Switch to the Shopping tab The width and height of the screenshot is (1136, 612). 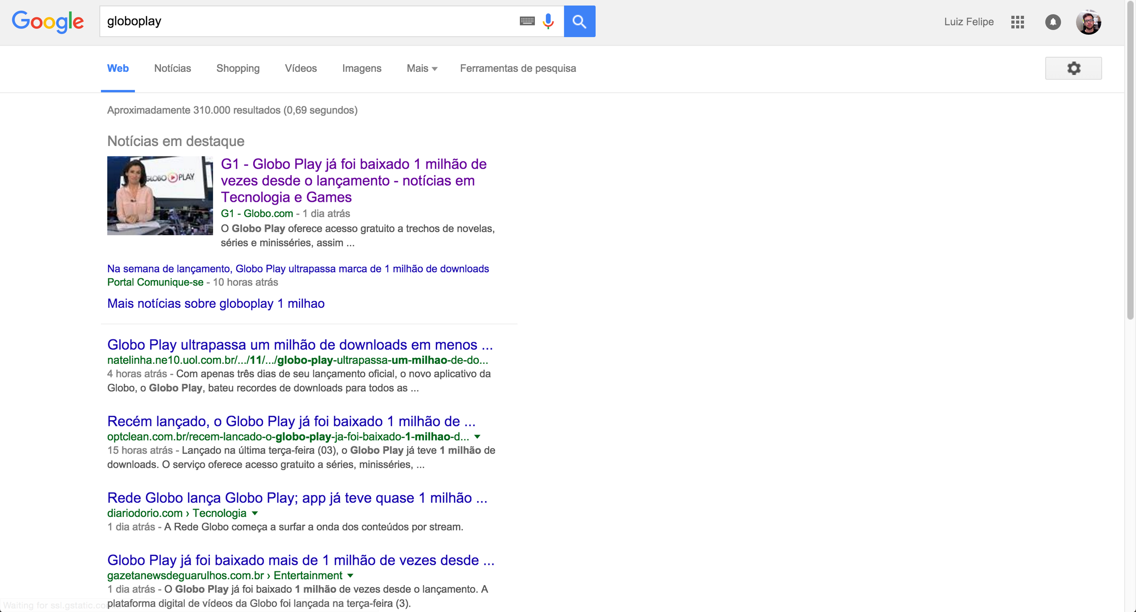pyautogui.click(x=238, y=69)
